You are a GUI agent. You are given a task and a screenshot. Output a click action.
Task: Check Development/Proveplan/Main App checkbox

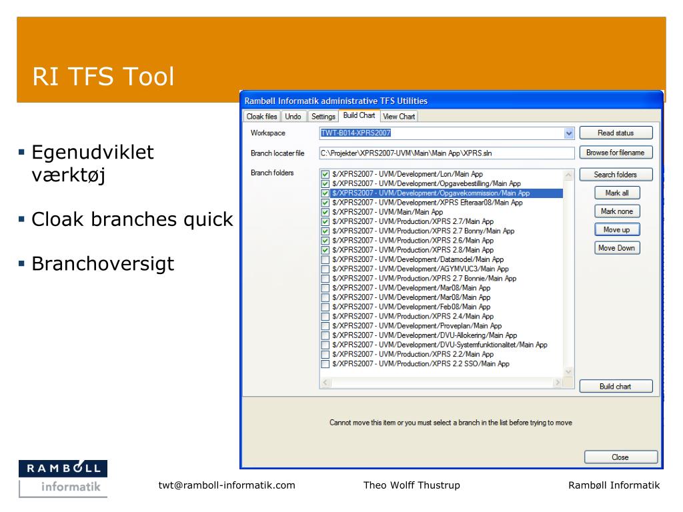[x=325, y=326]
